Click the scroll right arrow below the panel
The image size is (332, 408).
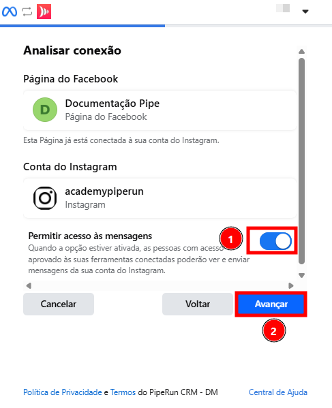click(x=291, y=285)
